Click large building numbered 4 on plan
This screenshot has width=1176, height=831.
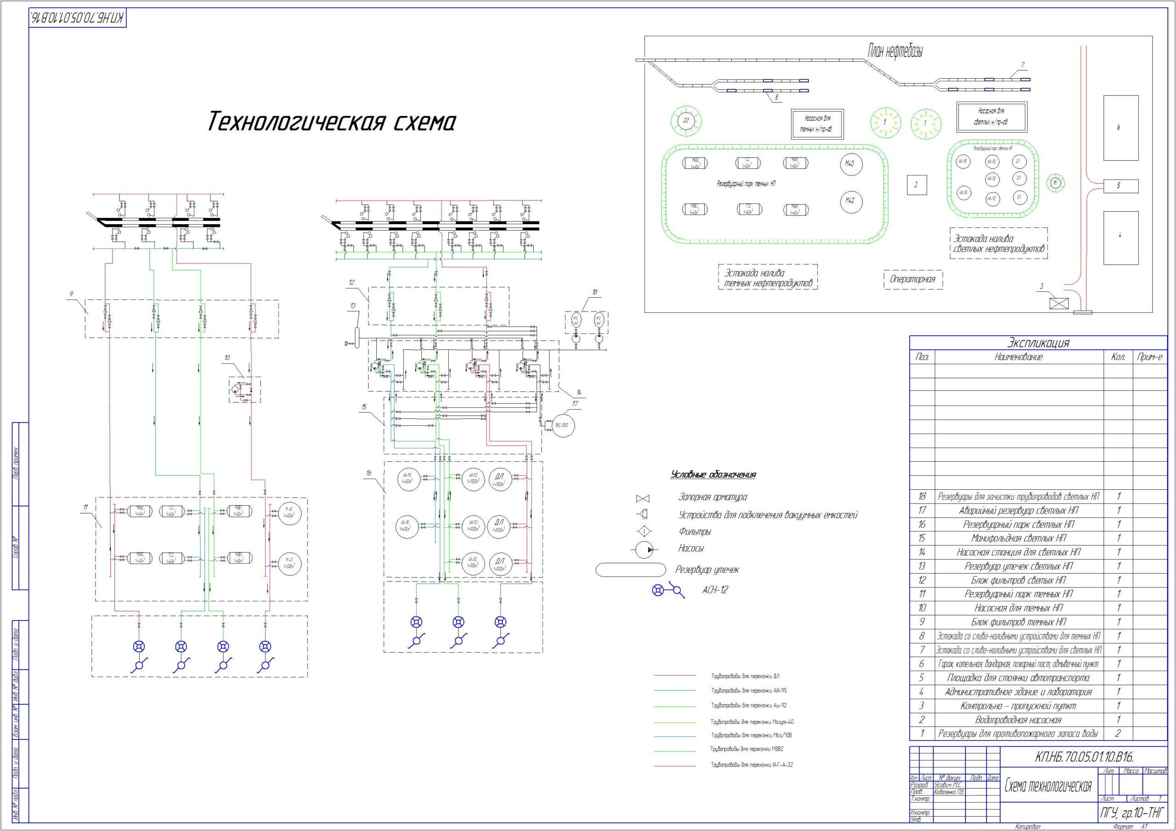tap(1121, 237)
